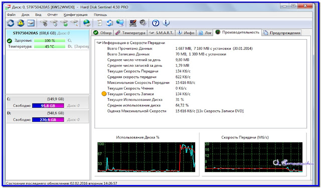Click the Скорость Передачи (Мб/с) graph

pyautogui.click(x=253, y=157)
